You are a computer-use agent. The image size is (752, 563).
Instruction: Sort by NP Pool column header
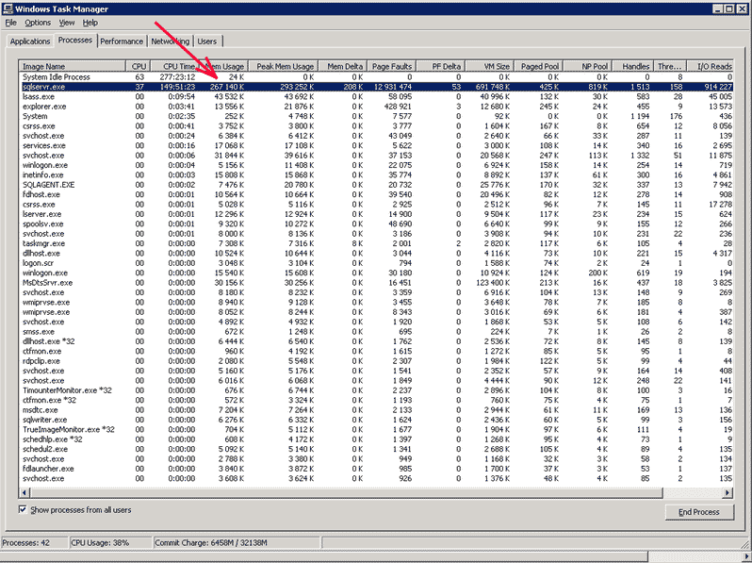(x=587, y=66)
